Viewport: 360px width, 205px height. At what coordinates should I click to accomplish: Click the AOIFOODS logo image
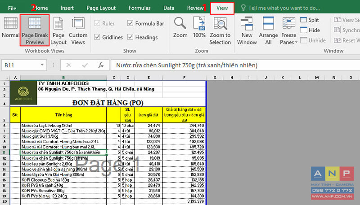tap(23, 93)
